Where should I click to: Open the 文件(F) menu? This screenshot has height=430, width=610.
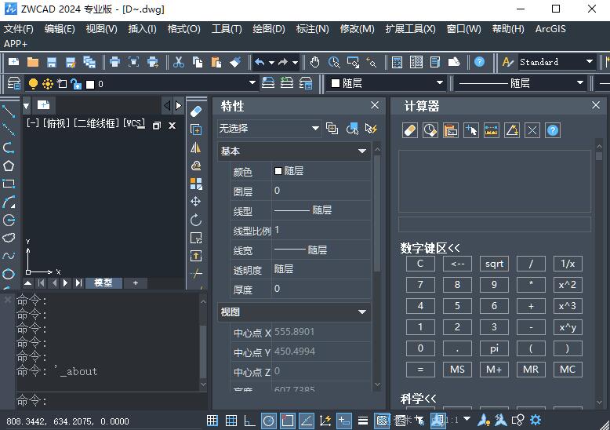click(19, 29)
